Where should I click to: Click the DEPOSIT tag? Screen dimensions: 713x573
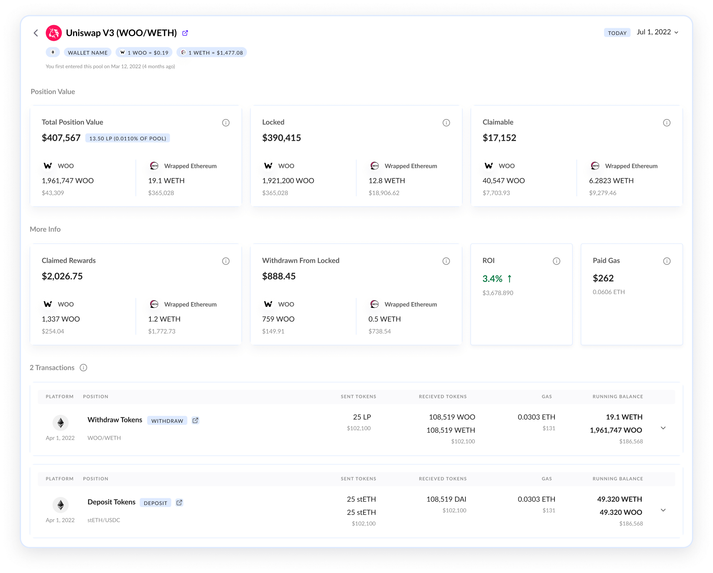(155, 503)
